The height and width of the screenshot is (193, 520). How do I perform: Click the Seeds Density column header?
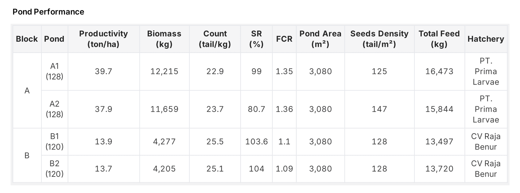click(379, 39)
